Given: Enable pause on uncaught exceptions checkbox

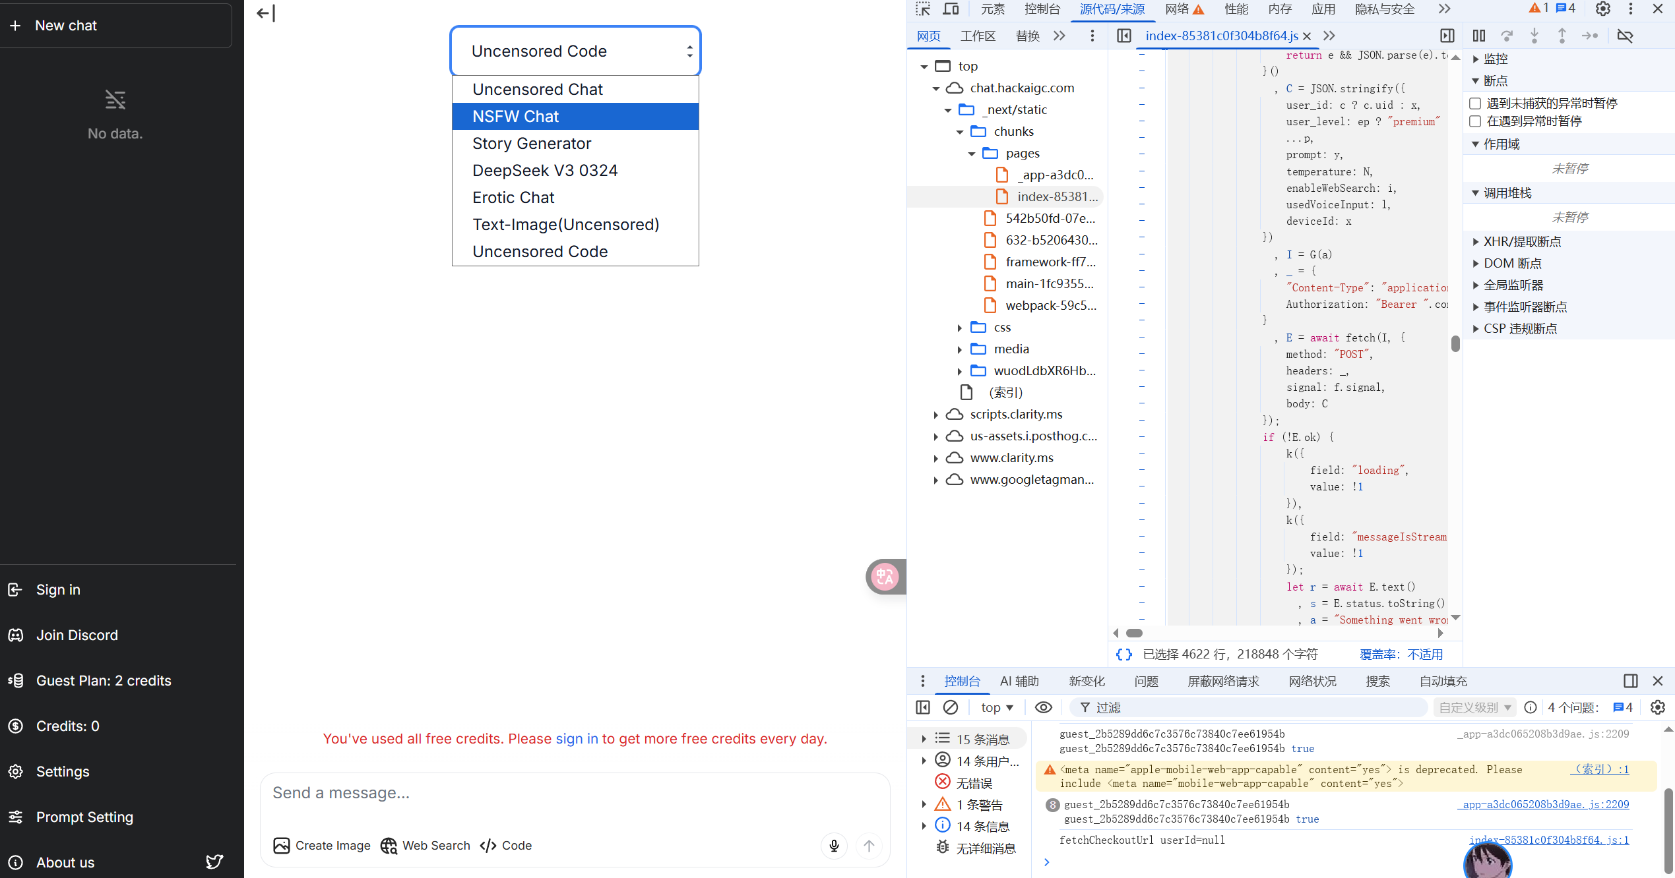Looking at the screenshot, I should coord(1476,103).
